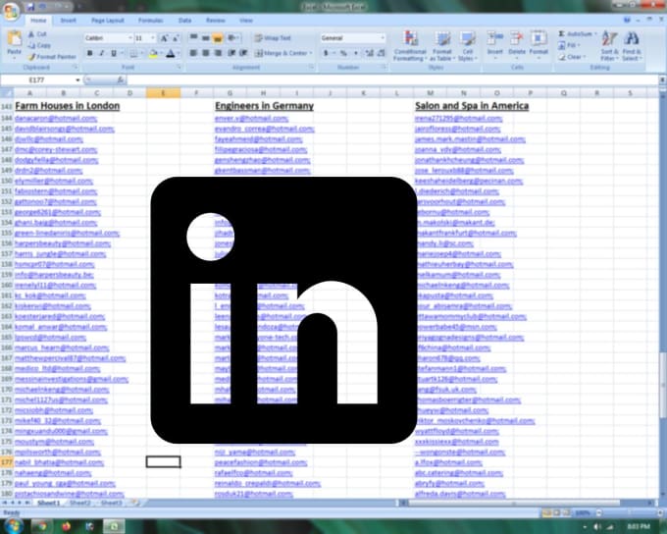Click Decrease Indent icon
This screenshot has height=534, width=667.
231,53
